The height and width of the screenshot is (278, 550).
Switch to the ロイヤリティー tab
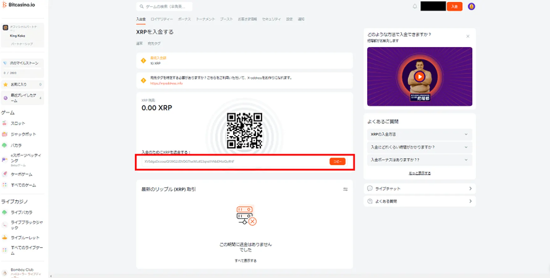[x=162, y=19]
